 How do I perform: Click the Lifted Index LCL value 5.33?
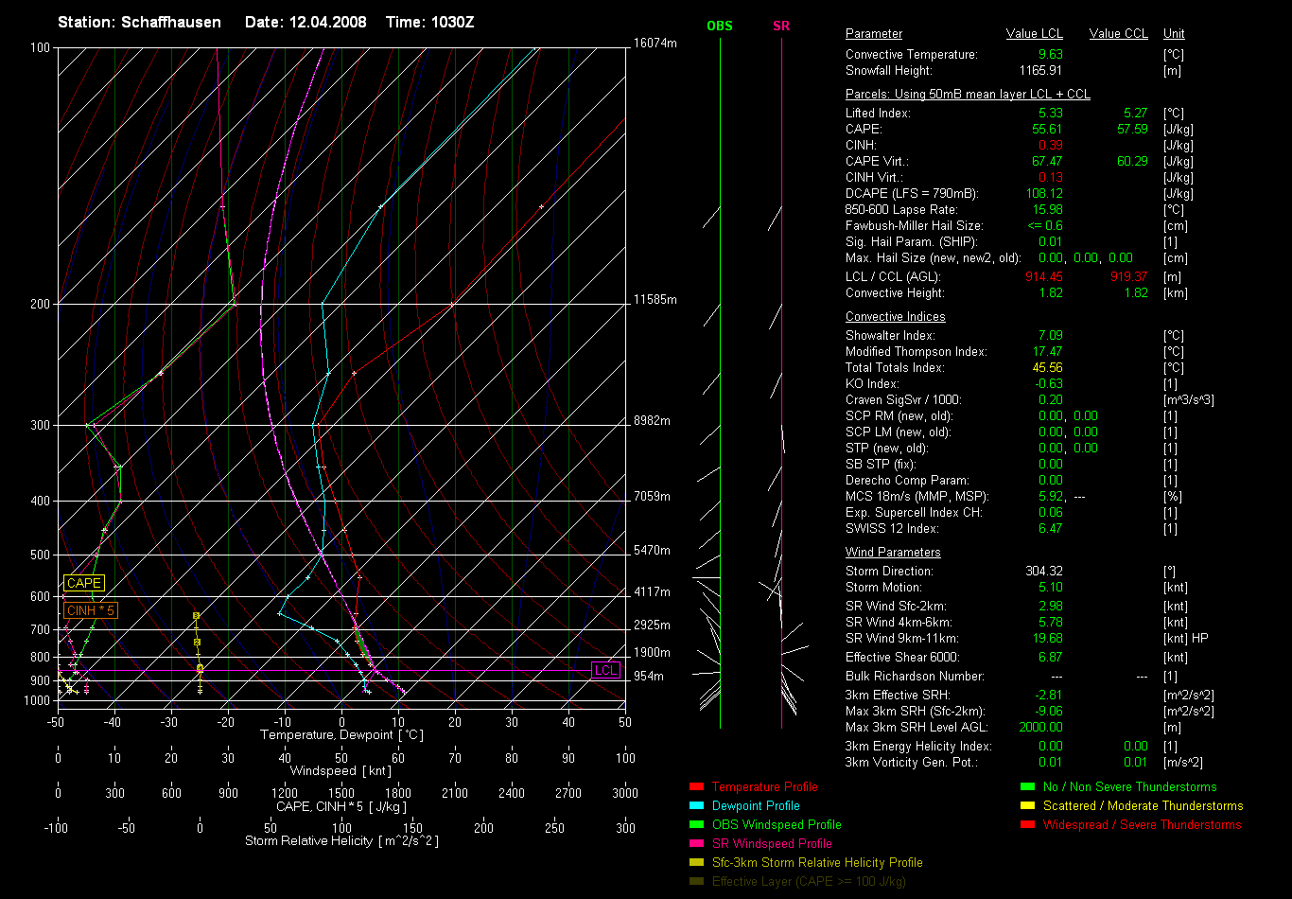[1050, 114]
